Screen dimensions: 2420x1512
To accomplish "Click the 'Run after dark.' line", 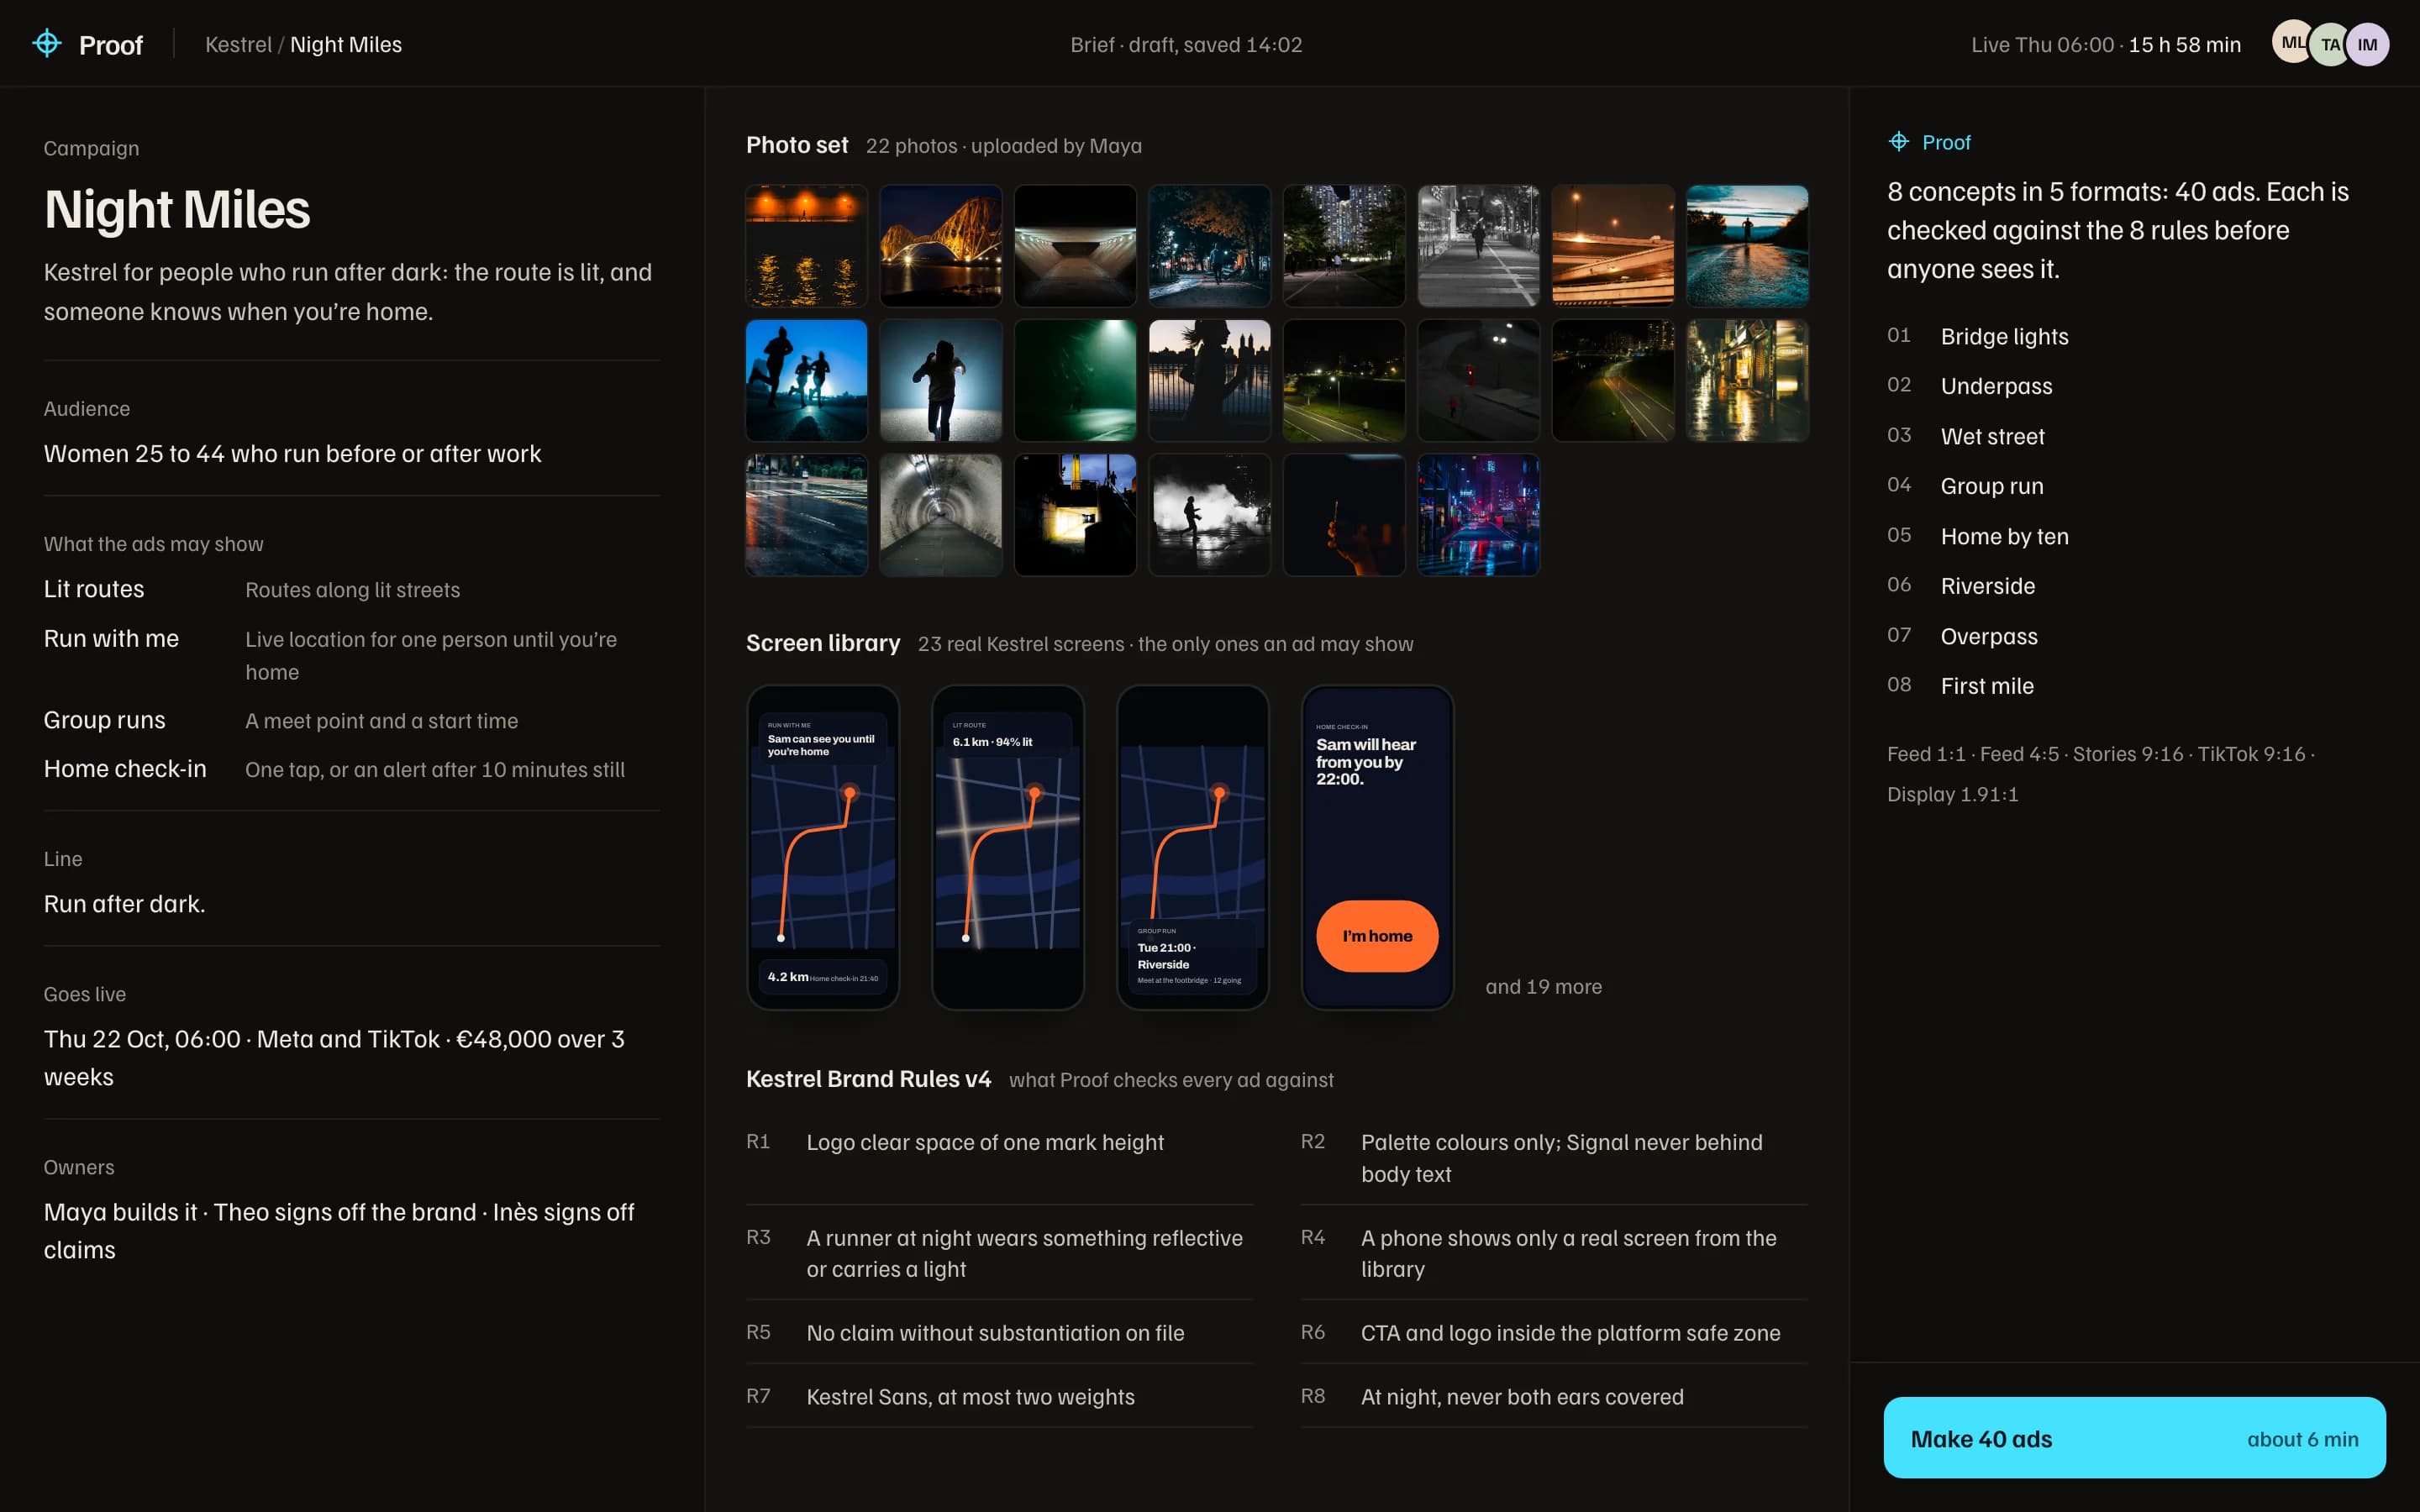I will coord(124,904).
